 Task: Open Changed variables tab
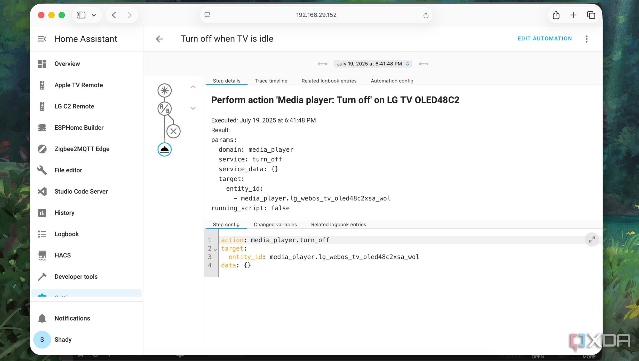pyautogui.click(x=275, y=224)
